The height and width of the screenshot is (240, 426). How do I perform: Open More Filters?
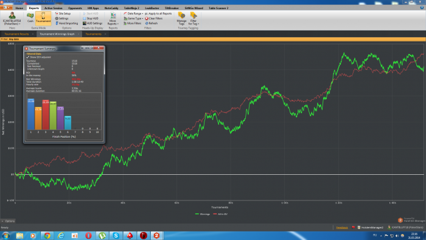[133, 23]
